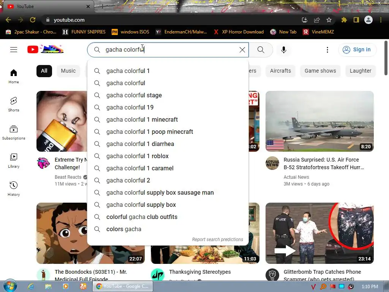389x292 pixels.
Task: Open the YouTube hamburger guide menu
Action: [x=14, y=50]
